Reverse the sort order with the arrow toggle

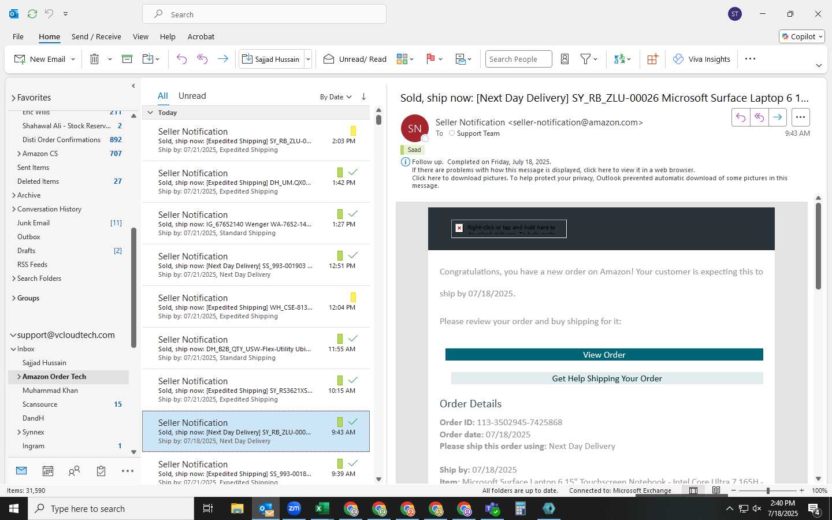pyautogui.click(x=363, y=96)
